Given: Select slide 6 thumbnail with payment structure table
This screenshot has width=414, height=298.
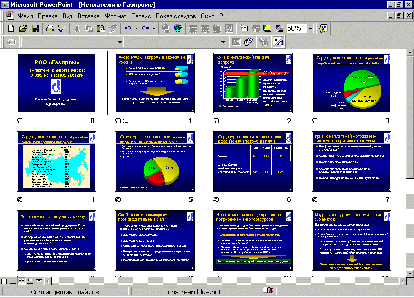Looking at the screenshot, I should click(x=253, y=161).
